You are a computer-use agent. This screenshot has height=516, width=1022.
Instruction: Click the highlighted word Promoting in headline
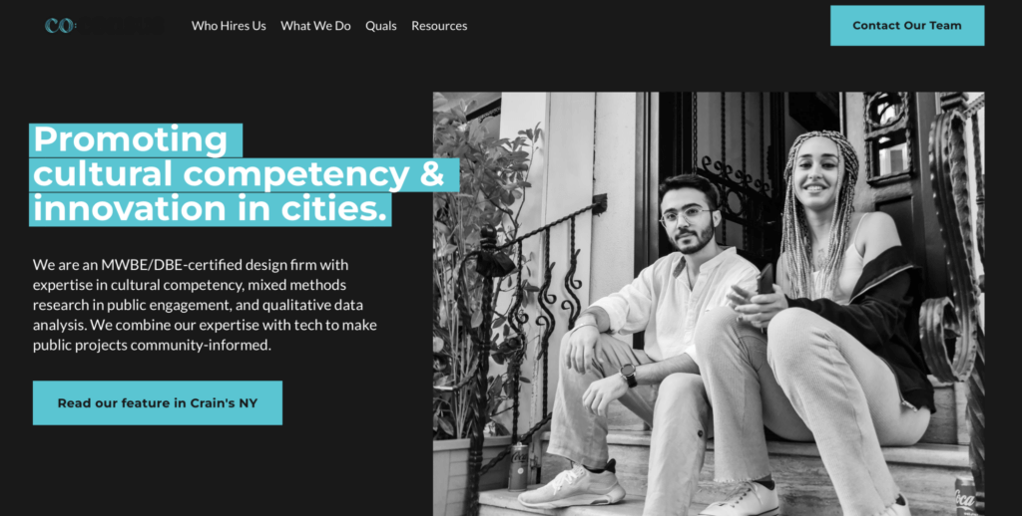tap(136, 139)
